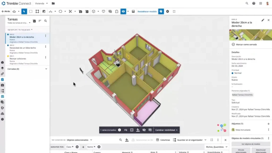Click the Restablecer modelo button
The height and width of the screenshot is (153, 272).
pos(147,11)
